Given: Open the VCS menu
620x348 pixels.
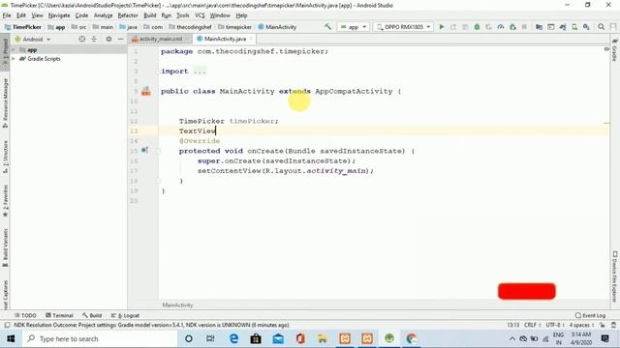Looking at the screenshot, I should 200,15.
